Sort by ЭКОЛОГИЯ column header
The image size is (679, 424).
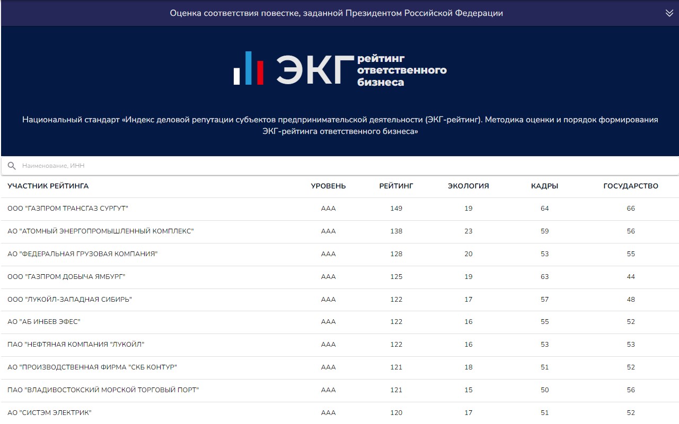469,186
